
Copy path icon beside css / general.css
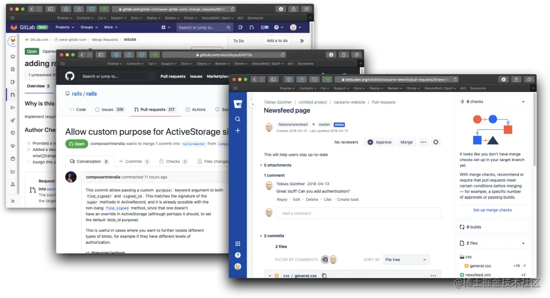tap(324, 275)
